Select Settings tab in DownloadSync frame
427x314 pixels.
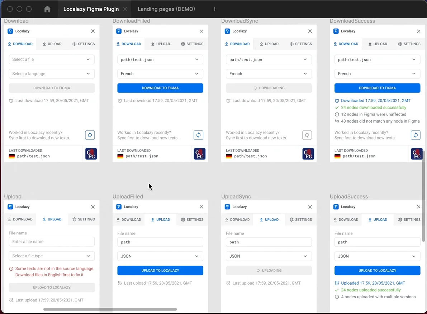coord(301,44)
